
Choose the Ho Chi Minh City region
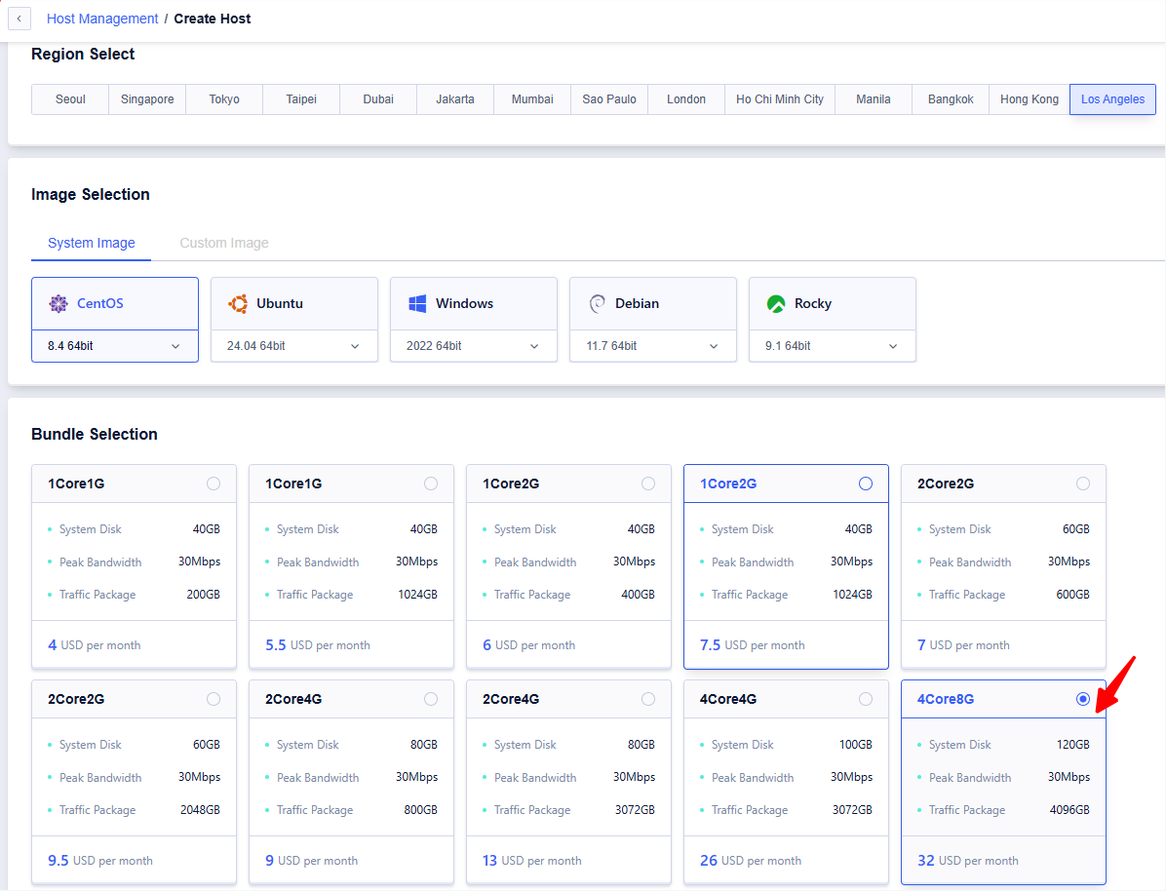coord(780,99)
